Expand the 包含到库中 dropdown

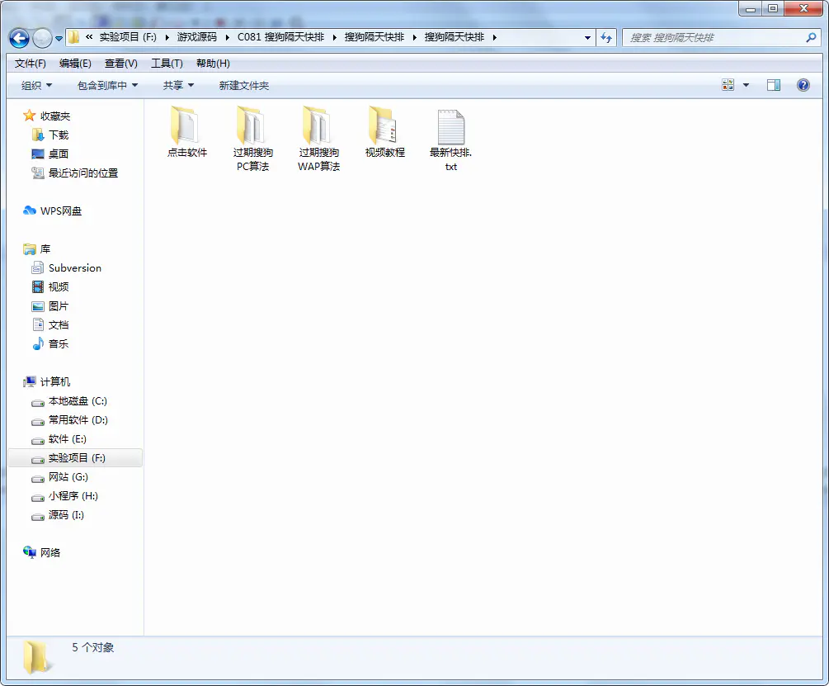pyautogui.click(x=107, y=86)
